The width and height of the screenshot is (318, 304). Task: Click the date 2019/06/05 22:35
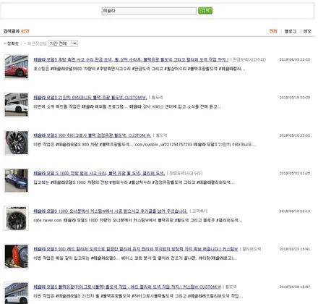tap(294, 59)
